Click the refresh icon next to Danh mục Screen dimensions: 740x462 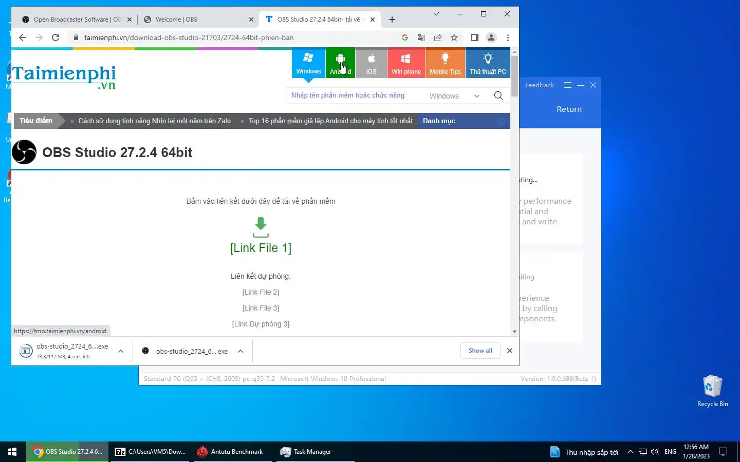pos(501,122)
